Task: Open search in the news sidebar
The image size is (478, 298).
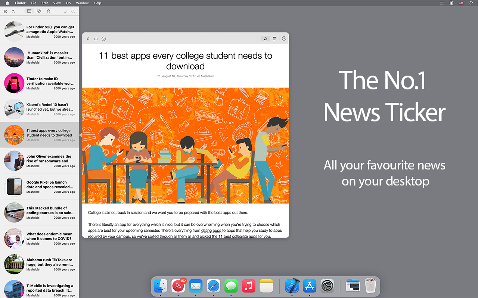Action: click(73, 12)
